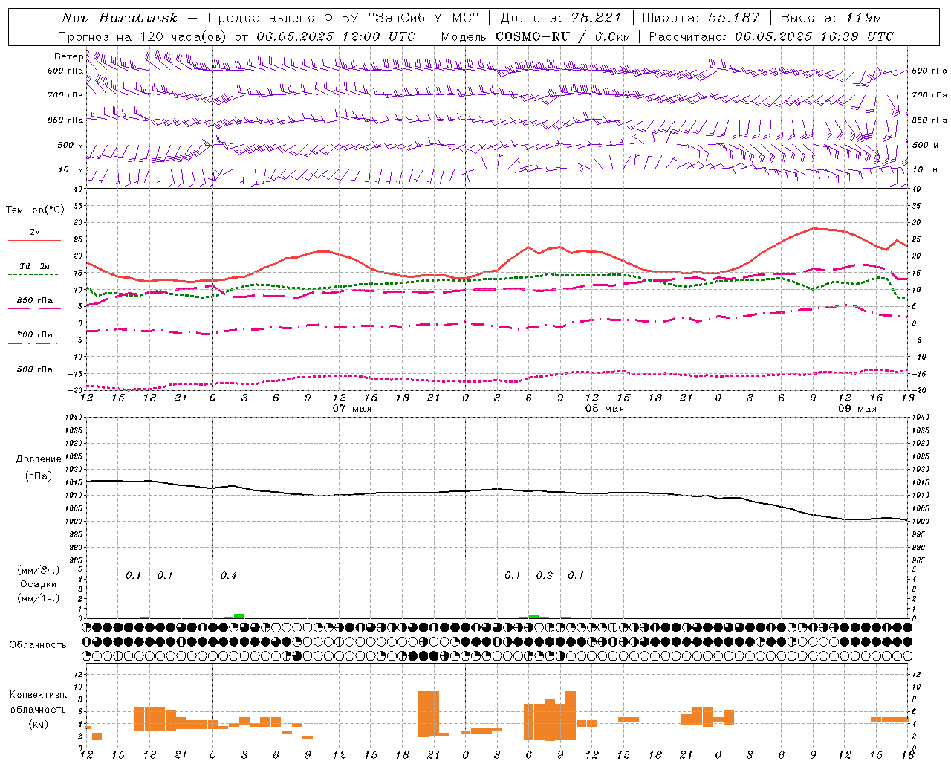Viewport: 951px width, 761px height.
Task: Select the 700 гПа temperature legend entry
Action: click(35, 335)
